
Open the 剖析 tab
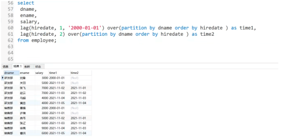point(27,67)
